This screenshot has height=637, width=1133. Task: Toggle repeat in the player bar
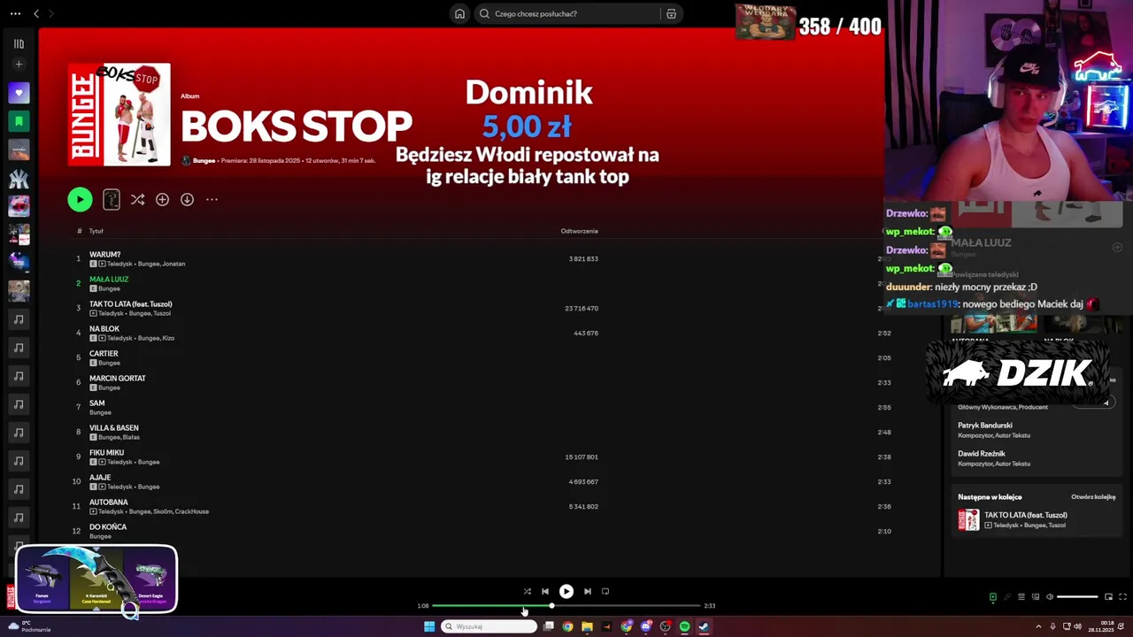coord(605,591)
